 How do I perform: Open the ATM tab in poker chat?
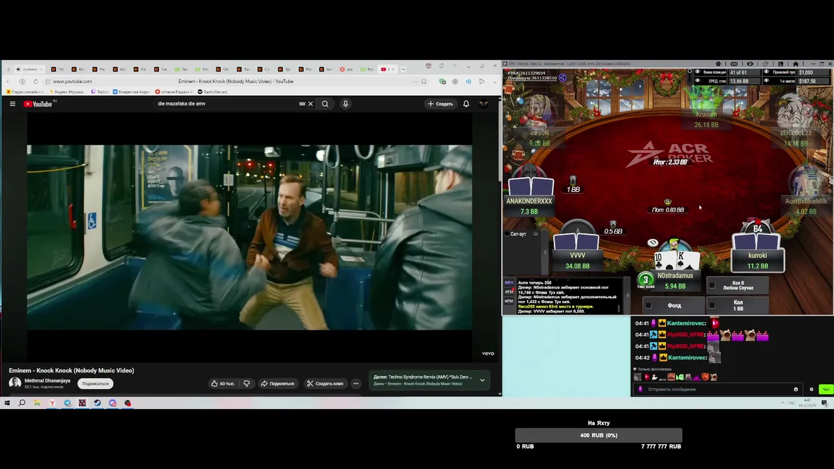click(x=509, y=292)
